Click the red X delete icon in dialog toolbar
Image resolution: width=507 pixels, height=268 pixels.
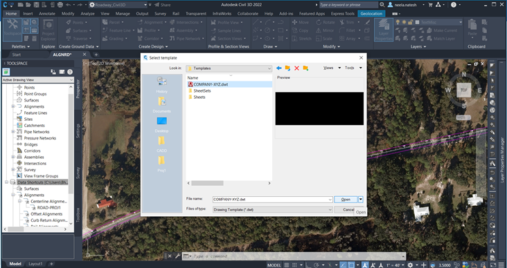(x=296, y=68)
